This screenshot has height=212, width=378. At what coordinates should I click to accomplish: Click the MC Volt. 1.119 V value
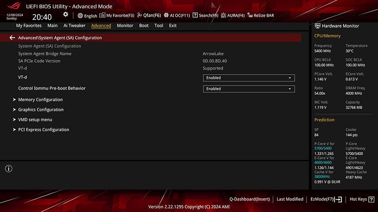point(320,108)
